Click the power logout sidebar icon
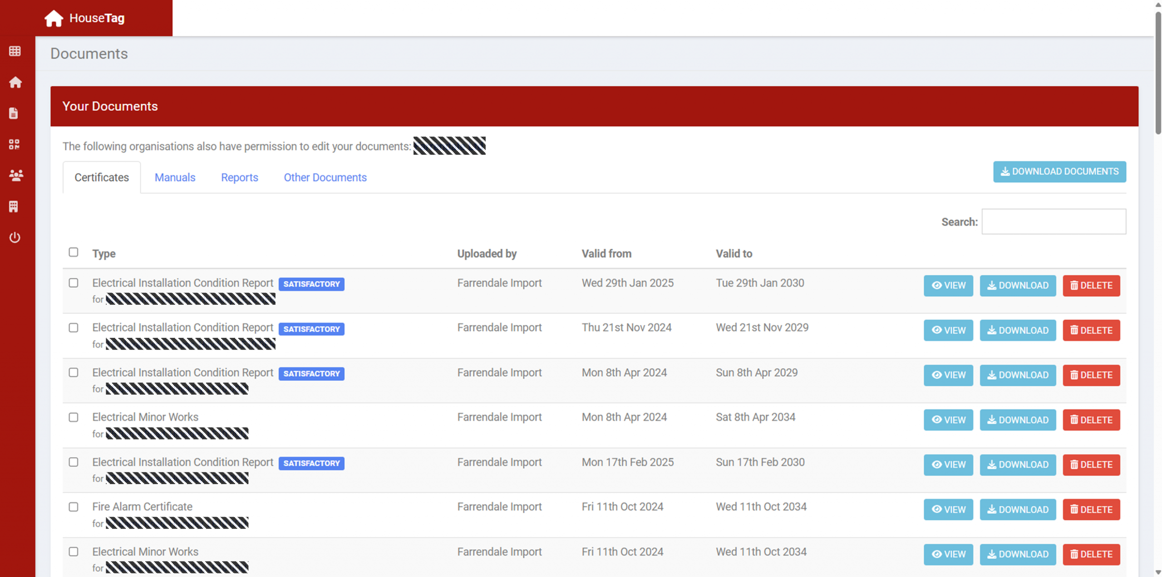This screenshot has width=1162, height=577. click(15, 237)
